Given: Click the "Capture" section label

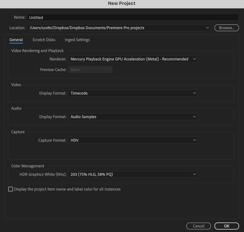Looking at the screenshot, I should 18,132.
